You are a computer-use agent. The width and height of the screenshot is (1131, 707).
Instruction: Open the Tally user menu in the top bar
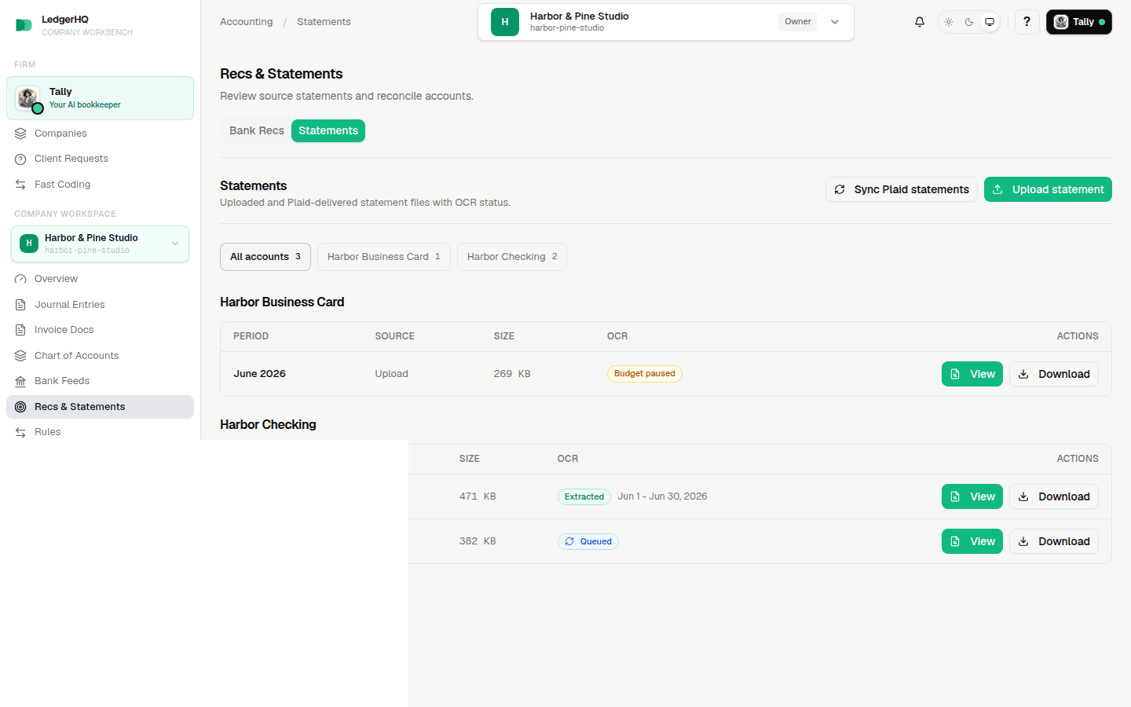(1078, 22)
